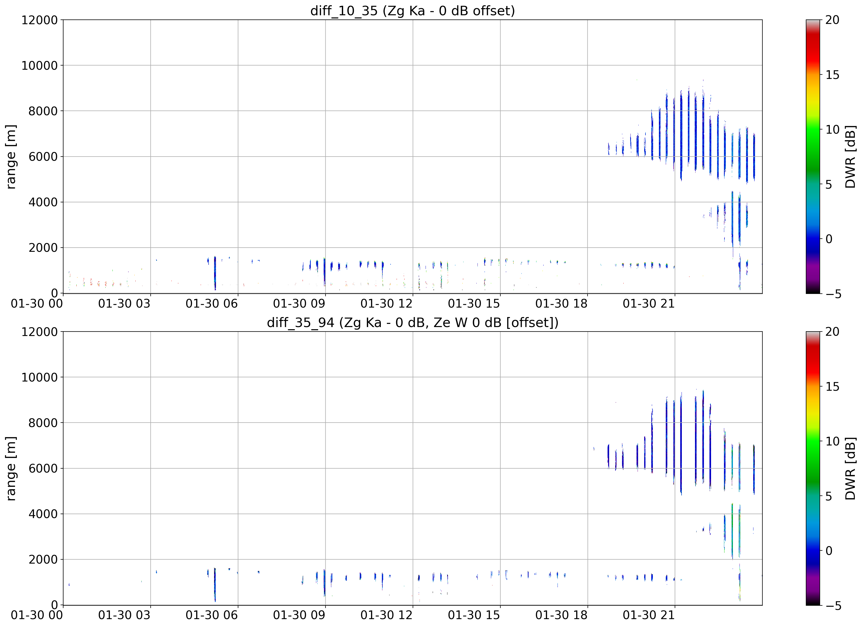Click the "01-30 18" x-tick under the diff_35_94 plot
The height and width of the screenshot is (627, 863).
(561, 615)
